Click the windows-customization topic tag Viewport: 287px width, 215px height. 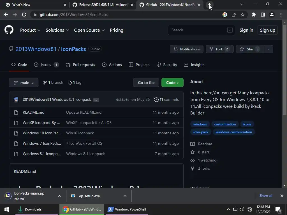click(x=234, y=132)
